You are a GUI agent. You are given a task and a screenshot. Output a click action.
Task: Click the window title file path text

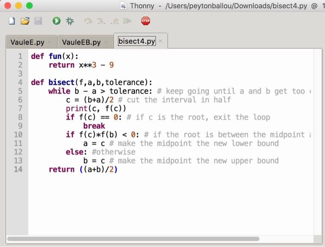[x=236, y=6]
